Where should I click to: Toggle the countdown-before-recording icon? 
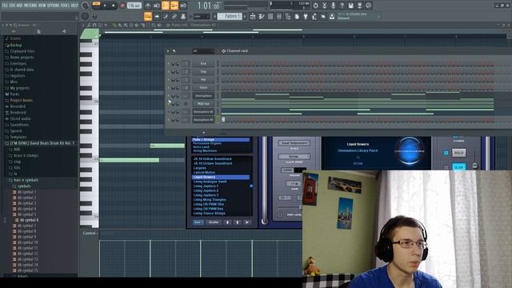[166, 6]
